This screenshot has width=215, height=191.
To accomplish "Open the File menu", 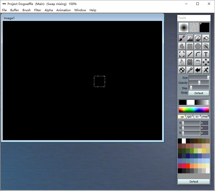I will [x=4, y=10].
